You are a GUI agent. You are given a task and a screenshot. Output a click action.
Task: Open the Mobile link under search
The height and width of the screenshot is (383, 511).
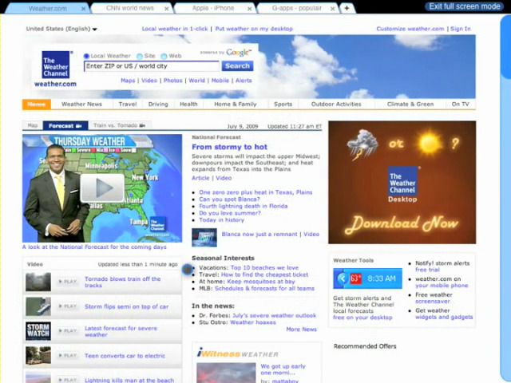tap(220, 81)
